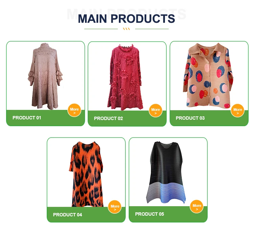Screen dimensions: 254x234
Task: Select the PRODUCT 02 label
Action: tap(108, 118)
